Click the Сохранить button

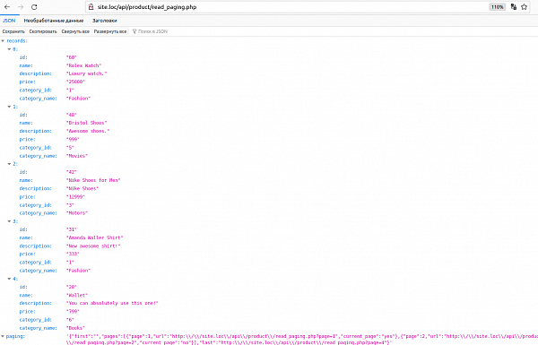tap(13, 31)
